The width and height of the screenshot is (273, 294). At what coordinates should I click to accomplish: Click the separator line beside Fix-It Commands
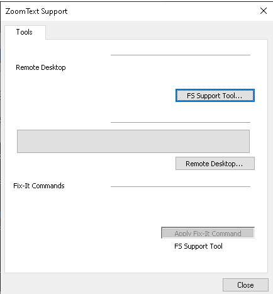tap(181, 186)
